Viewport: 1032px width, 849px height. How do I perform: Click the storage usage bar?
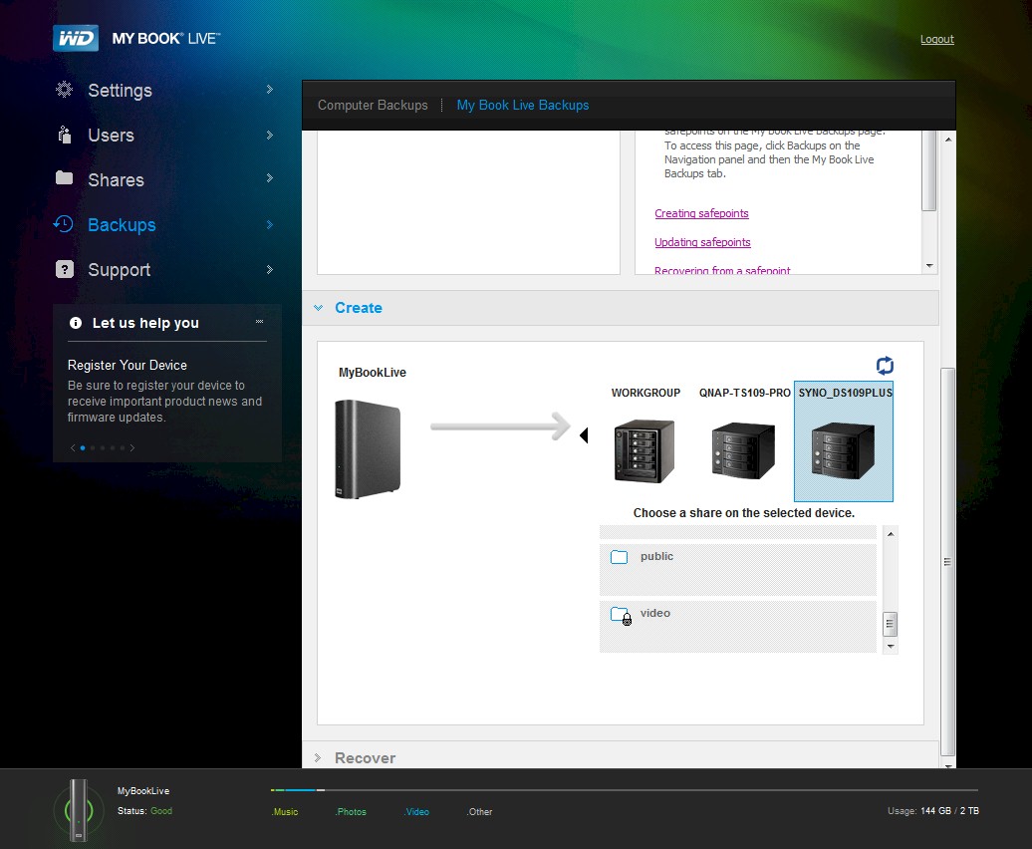(624, 790)
